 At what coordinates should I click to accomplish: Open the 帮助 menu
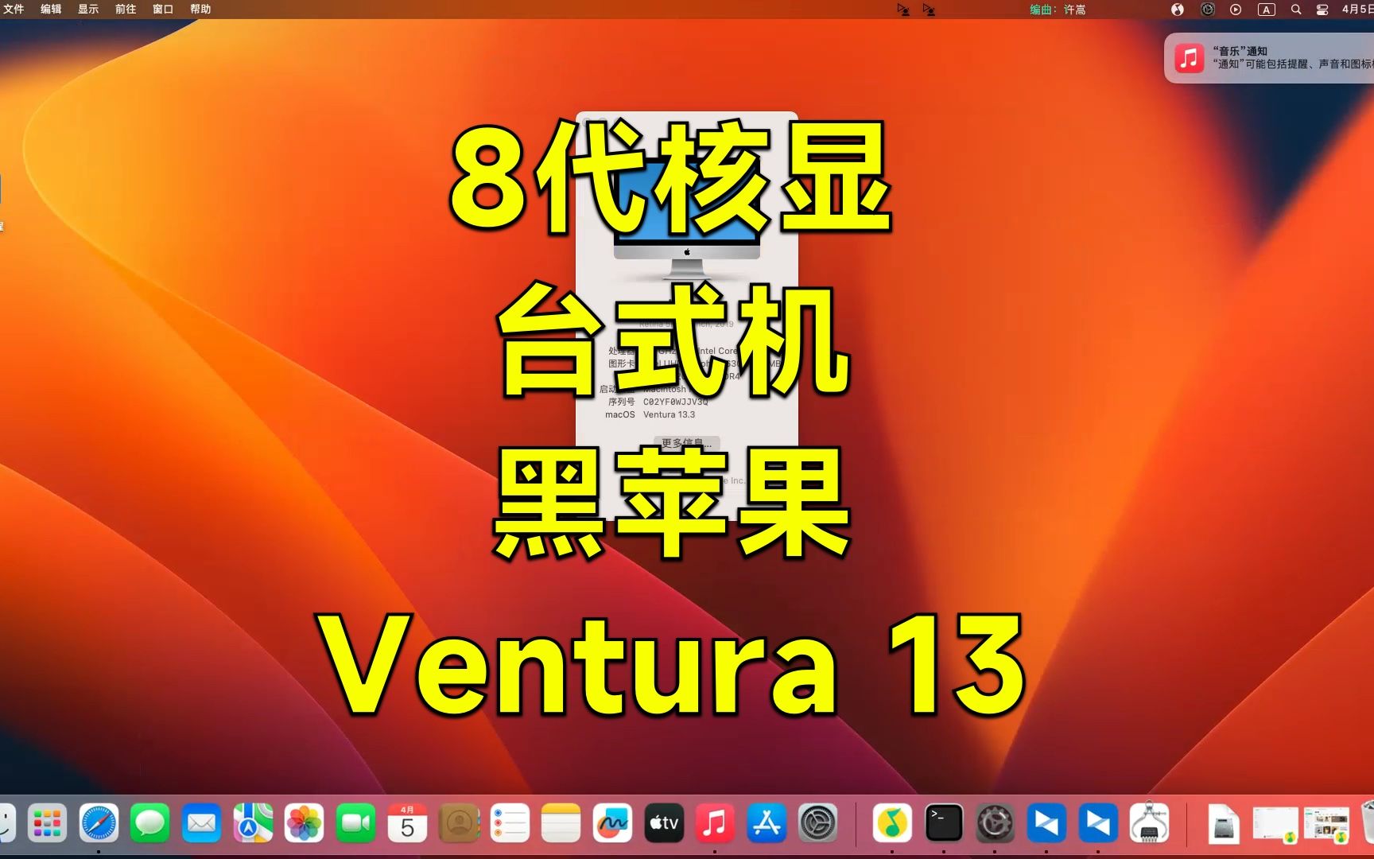(200, 10)
